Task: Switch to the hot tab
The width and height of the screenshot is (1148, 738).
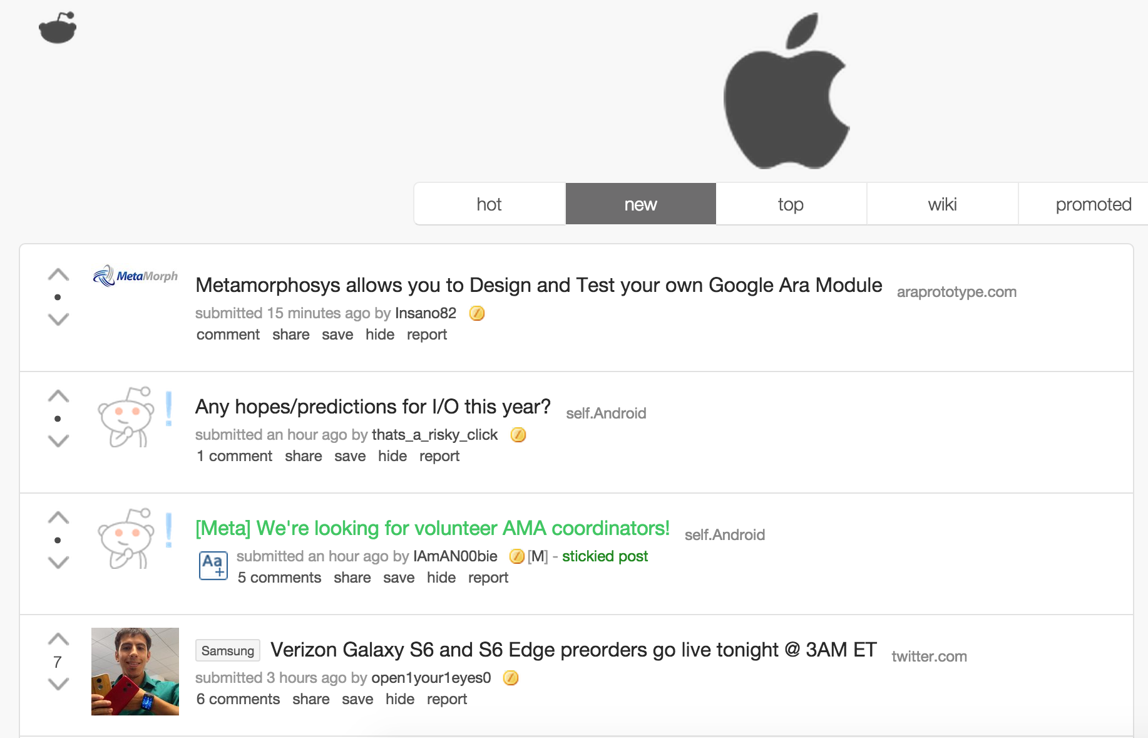Action: [x=489, y=204]
